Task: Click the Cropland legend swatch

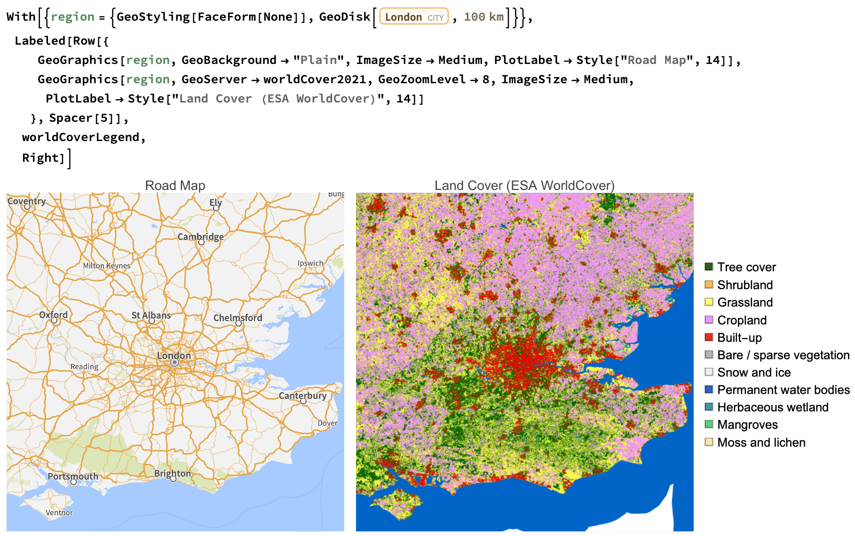Action: tap(709, 320)
